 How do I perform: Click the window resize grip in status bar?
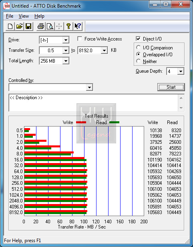[x=187, y=241]
